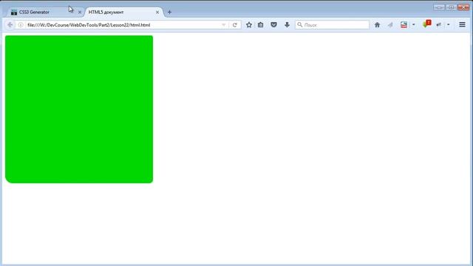The image size is (473, 266).
Task: Go to the home page
Action: coord(377,25)
